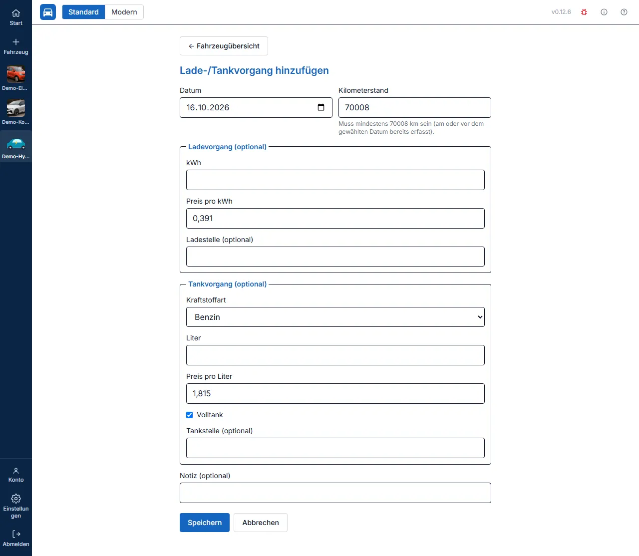Go back to Fahrzeugübersicht

click(x=224, y=46)
